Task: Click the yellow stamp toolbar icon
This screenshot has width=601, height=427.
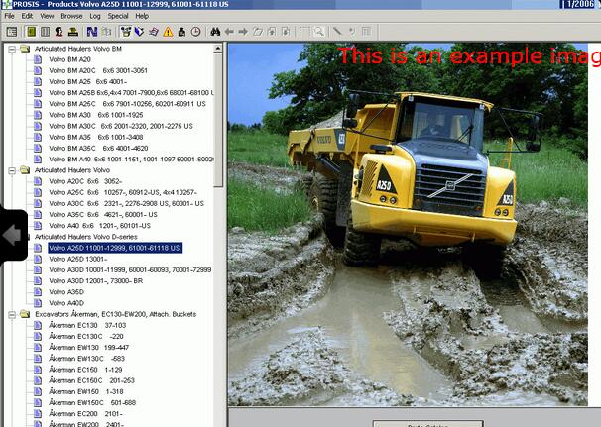Action: [73, 32]
